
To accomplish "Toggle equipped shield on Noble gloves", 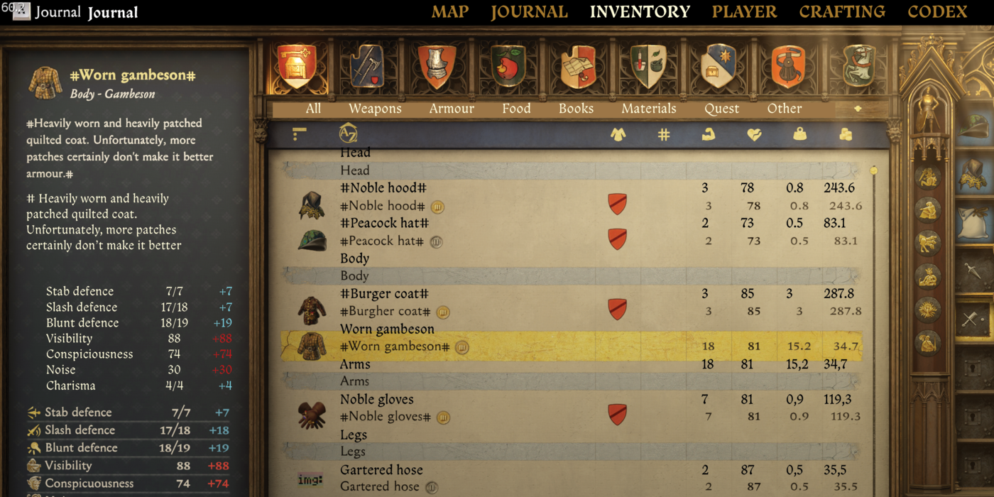I will [x=618, y=414].
